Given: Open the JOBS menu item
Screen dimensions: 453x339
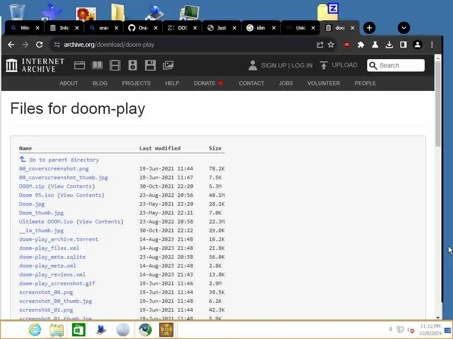Looking at the screenshot, I should pos(286,83).
